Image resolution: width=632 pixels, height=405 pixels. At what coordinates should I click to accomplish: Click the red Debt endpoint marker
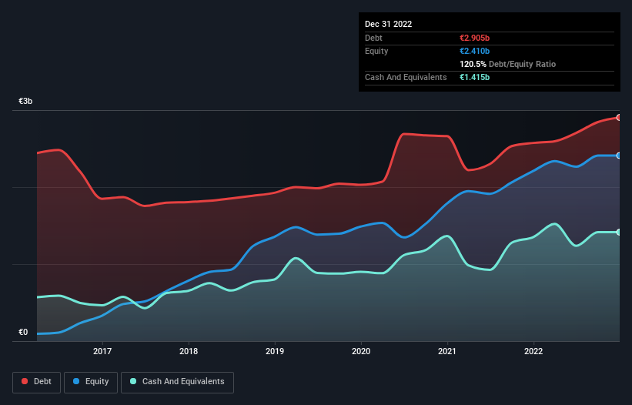(619, 118)
